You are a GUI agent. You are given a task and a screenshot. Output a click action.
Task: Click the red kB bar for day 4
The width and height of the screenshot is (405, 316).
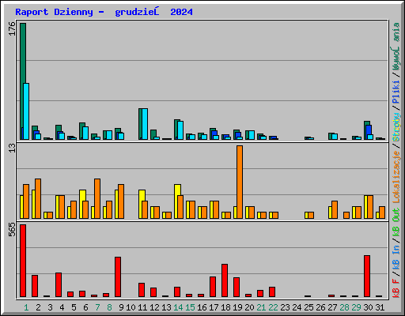pyautogui.click(x=59, y=285)
